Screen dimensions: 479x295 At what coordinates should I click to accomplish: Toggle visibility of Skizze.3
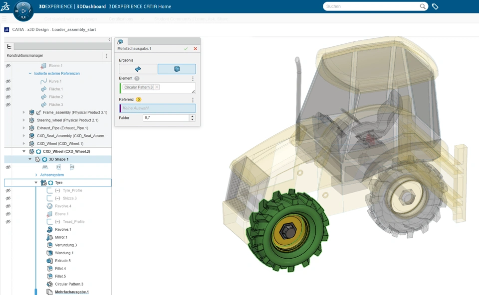pyautogui.click(x=8, y=198)
